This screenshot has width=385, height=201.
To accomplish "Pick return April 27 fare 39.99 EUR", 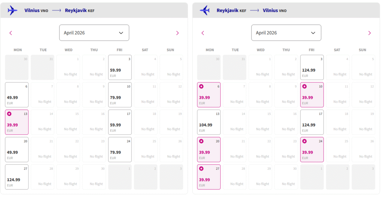I will coord(209,177).
